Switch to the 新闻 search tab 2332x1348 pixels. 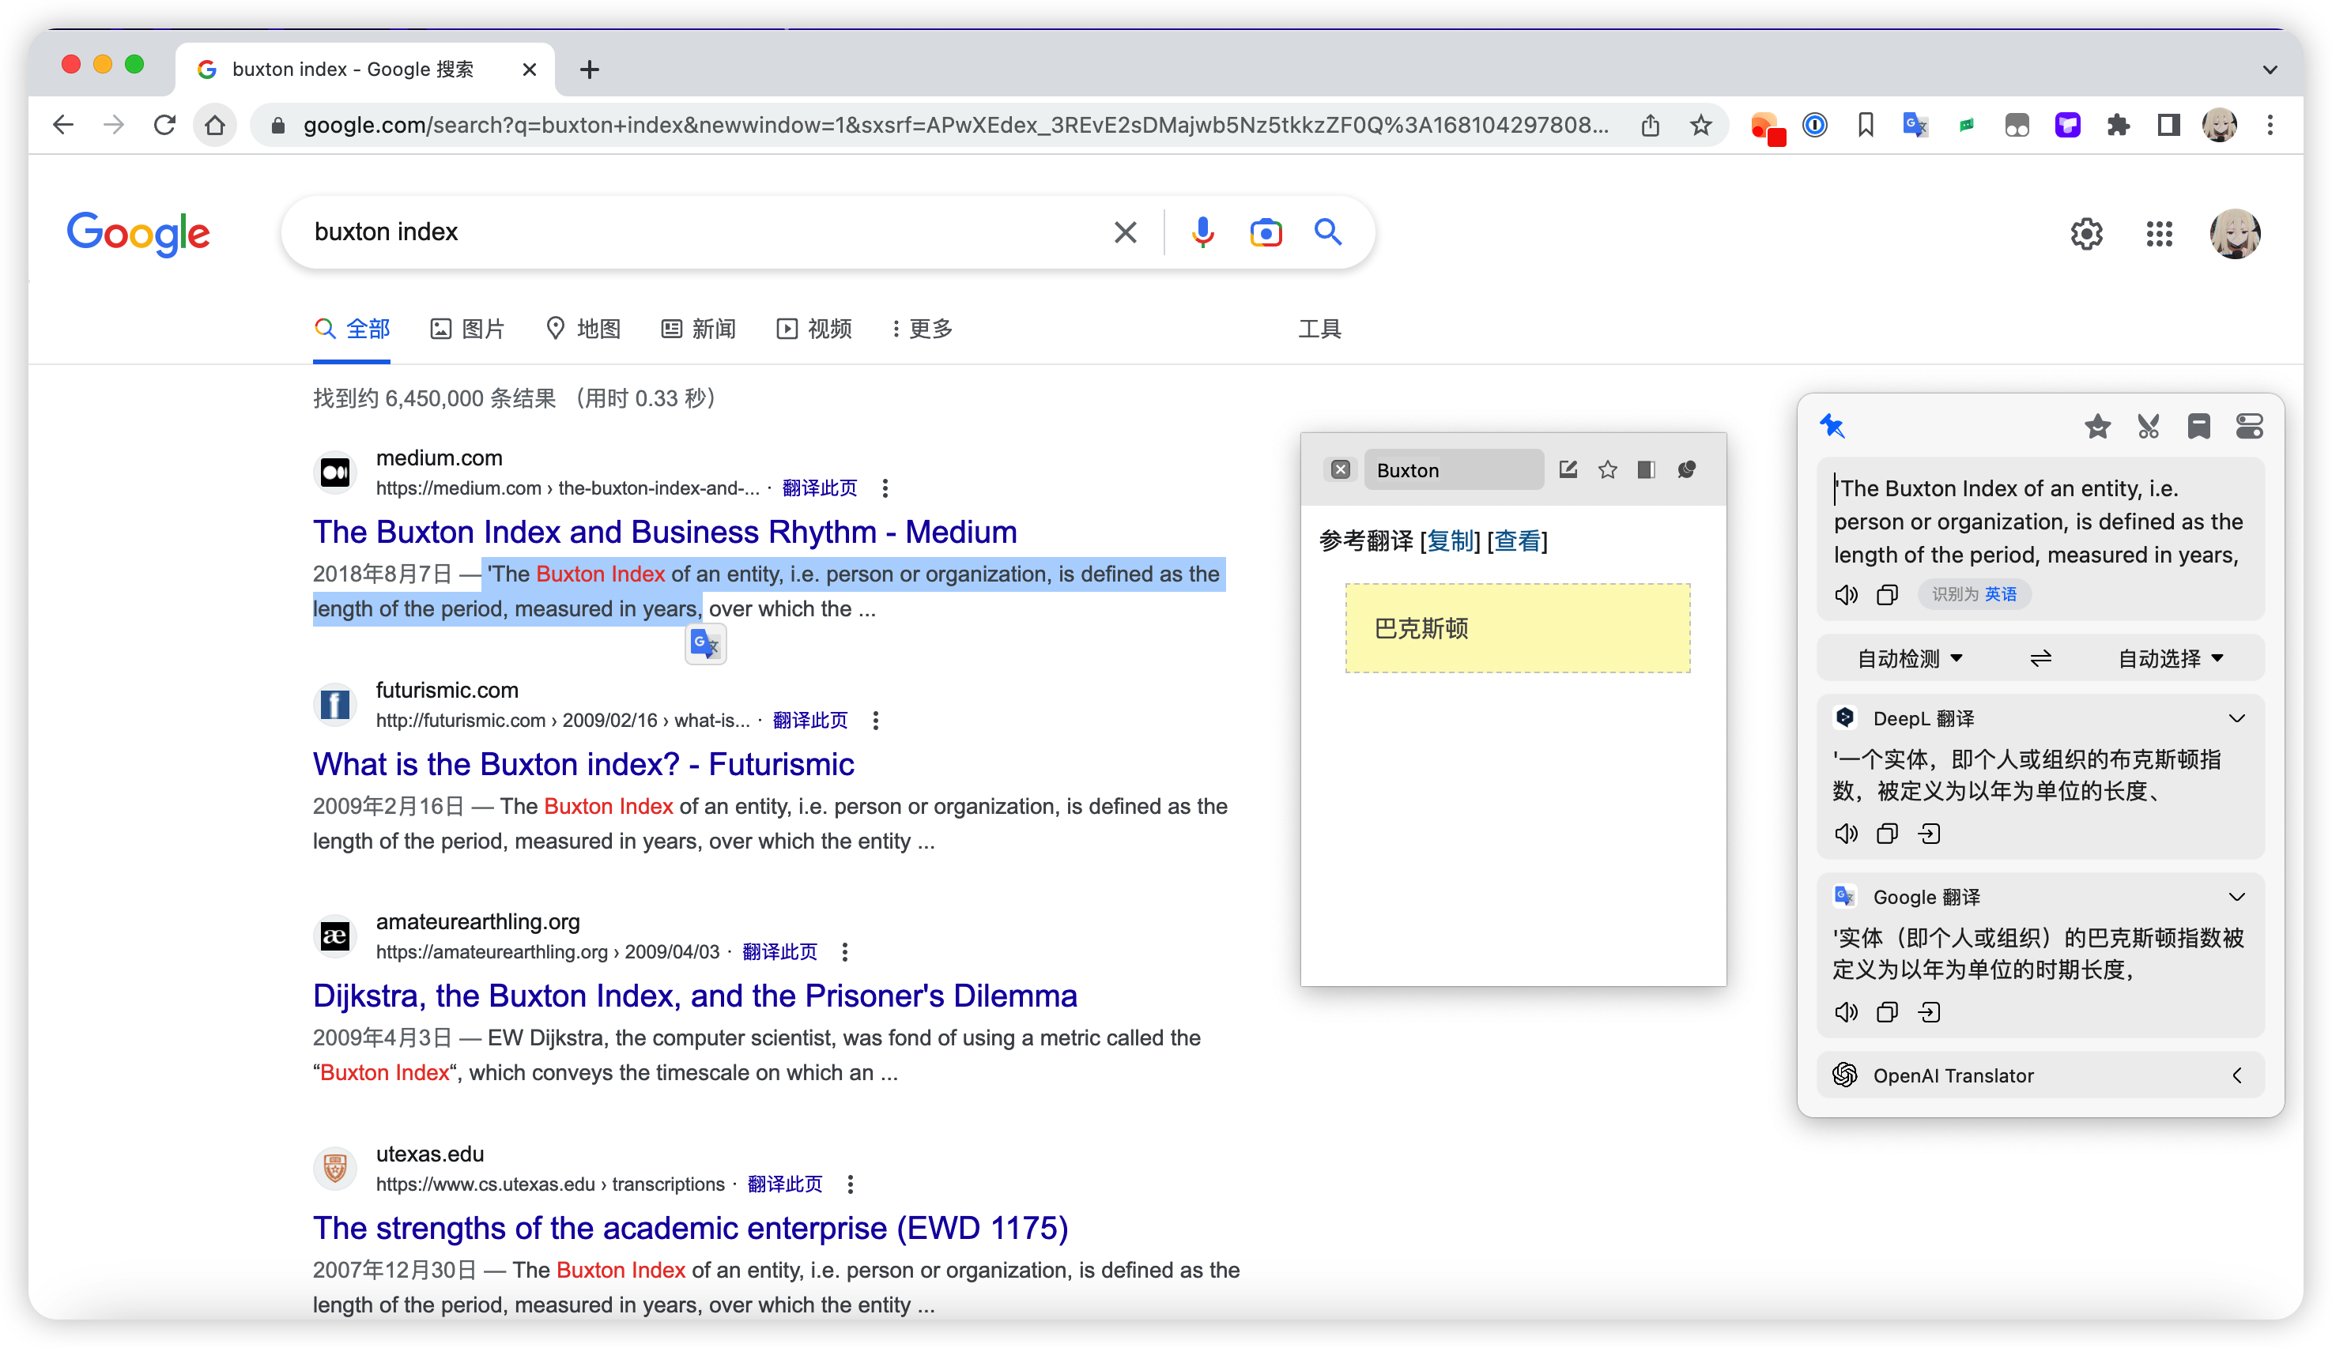[x=699, y=329]
